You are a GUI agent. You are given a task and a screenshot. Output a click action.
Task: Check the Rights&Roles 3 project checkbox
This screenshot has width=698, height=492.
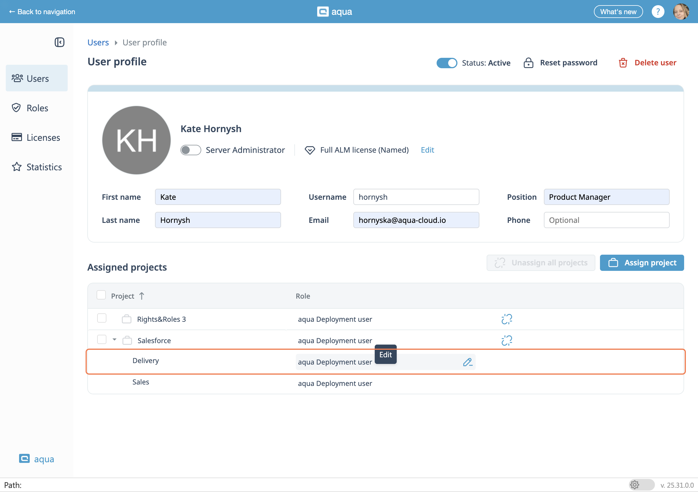(x=101, y=318)
